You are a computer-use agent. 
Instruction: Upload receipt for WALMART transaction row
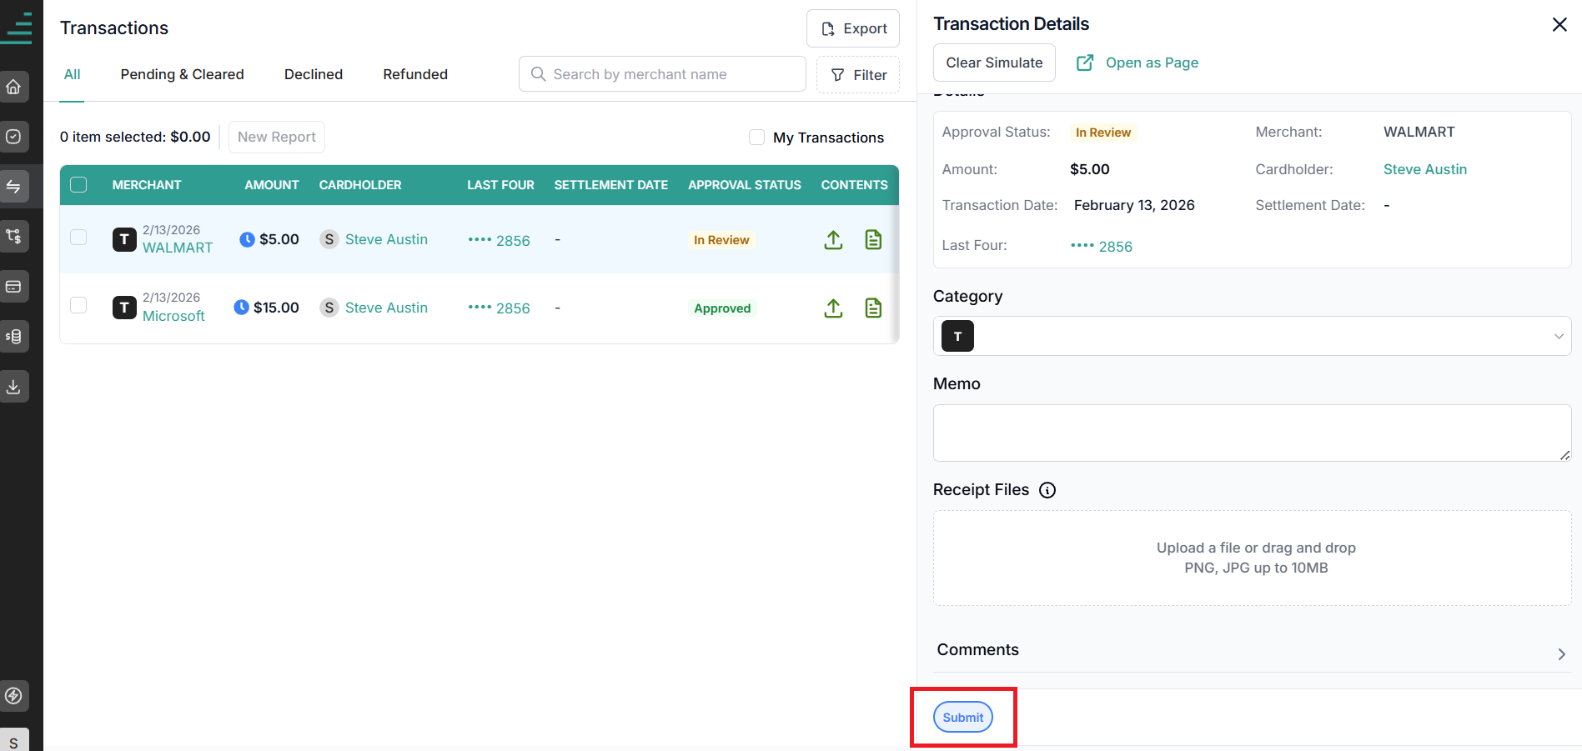(833, 240)
